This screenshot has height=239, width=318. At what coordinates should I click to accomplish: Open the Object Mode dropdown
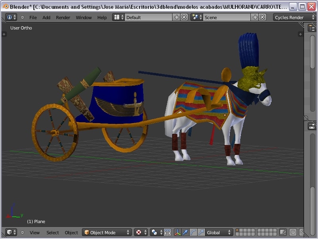coord(107,232)
